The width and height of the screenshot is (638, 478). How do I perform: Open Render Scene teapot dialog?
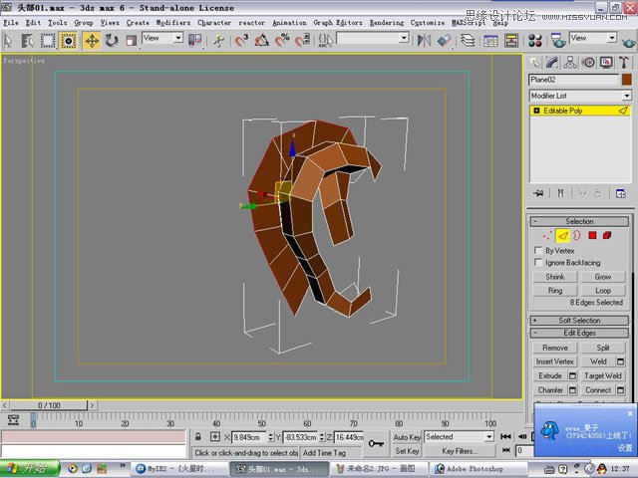click(x=558, y=41)
